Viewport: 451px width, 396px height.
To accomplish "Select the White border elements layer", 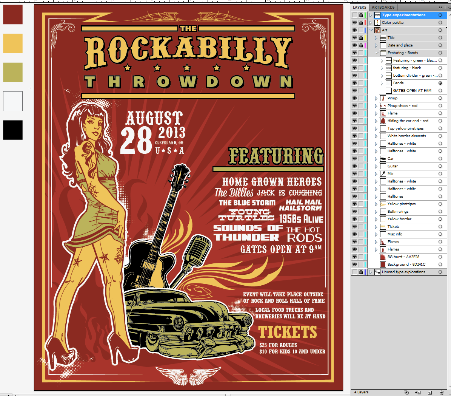I will 406,136.
